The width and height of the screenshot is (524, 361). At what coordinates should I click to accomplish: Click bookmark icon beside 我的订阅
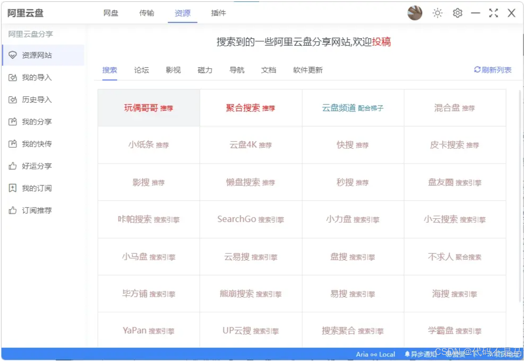(12, 188)
